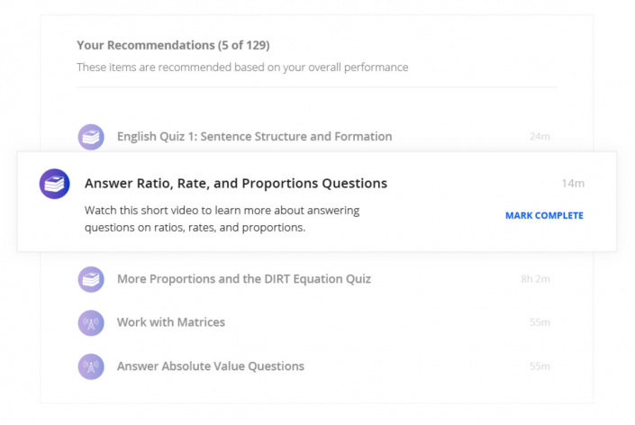
Task: Click the recommended based on performance subtitle
Action: tap(242, 68)
